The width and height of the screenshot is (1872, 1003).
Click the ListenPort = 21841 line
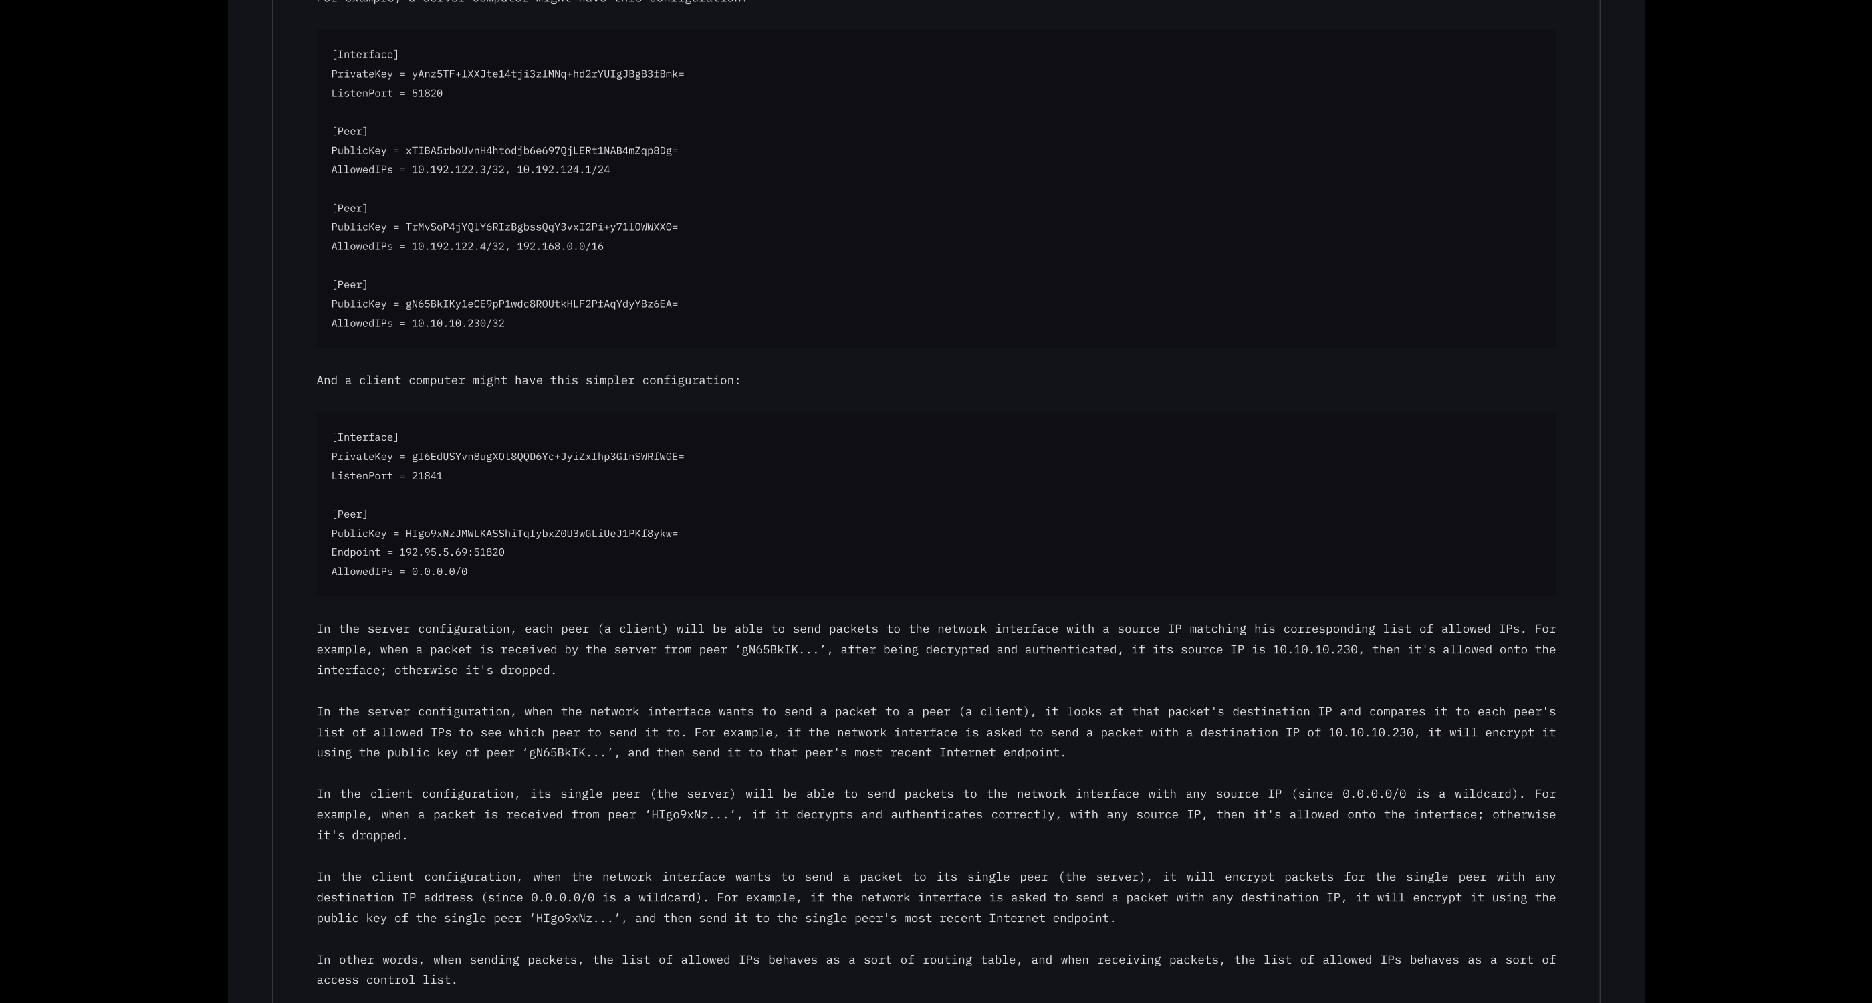386,477
